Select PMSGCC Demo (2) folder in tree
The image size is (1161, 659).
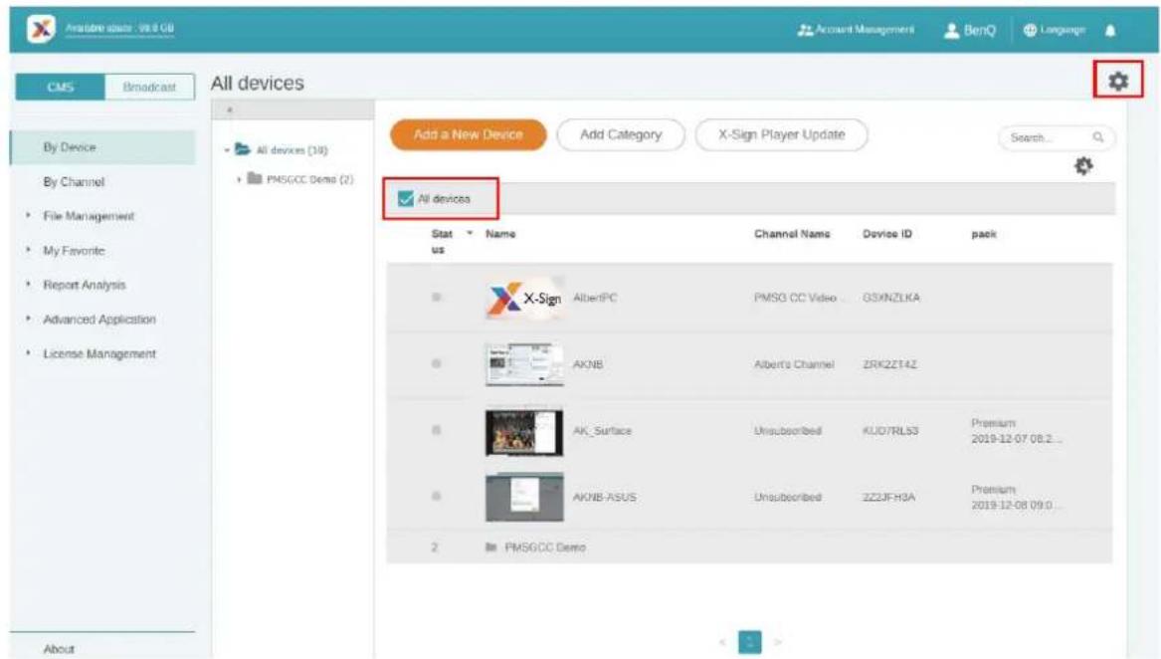click(299, 179)
